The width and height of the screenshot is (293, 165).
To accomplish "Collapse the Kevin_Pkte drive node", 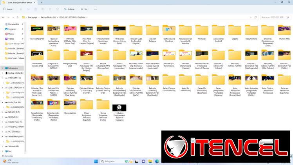I will coord(2,102).
